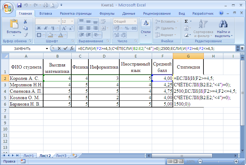
Task: Open the font name combo box dropdown
Action: [59, 21]
